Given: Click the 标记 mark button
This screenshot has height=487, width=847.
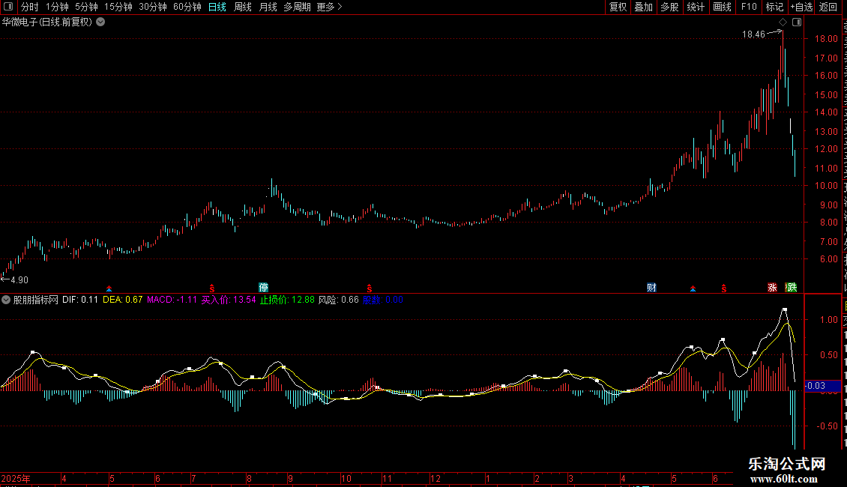Looking at the screenshot, I should (774, 7).
